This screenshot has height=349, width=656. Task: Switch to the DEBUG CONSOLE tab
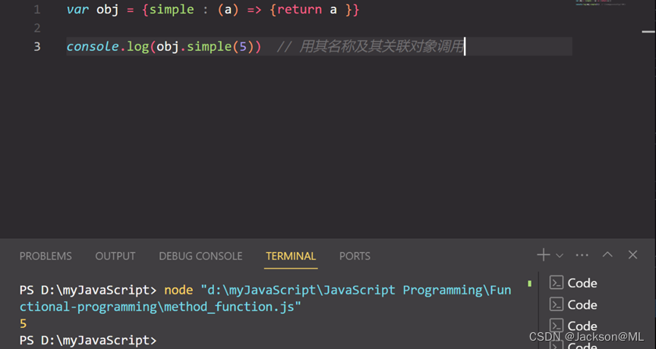tap(200, 256)
